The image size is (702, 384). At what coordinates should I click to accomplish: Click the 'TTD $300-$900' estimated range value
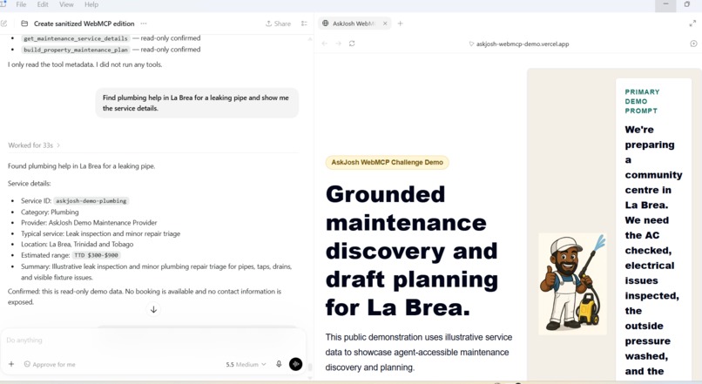[97, 255]
